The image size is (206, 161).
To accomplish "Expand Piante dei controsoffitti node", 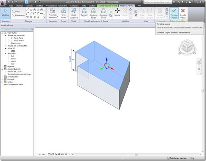I will pos(5,46).
